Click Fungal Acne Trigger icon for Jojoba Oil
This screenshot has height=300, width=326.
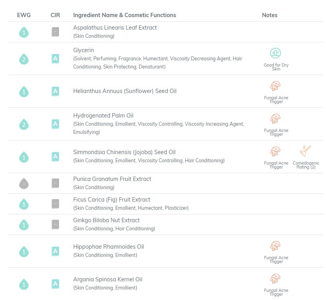pos(275,151)
